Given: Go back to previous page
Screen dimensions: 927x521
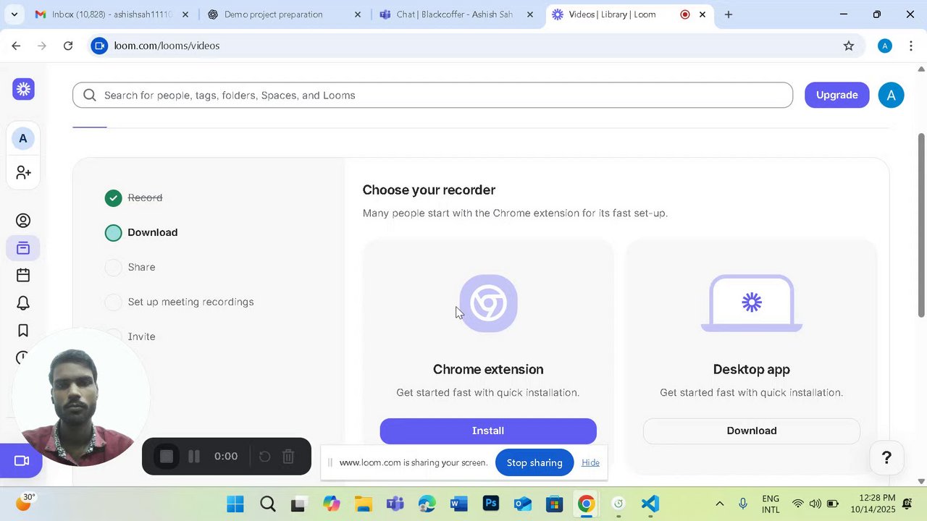Looking at the screenshot, I should [16, 46].
